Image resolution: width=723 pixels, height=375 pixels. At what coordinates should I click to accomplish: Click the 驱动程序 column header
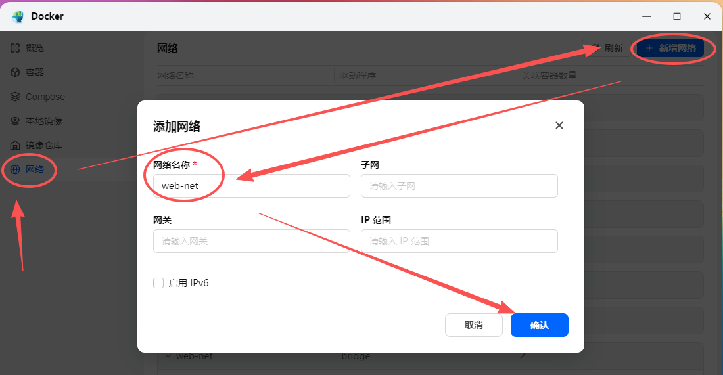(x=358, y=76)
